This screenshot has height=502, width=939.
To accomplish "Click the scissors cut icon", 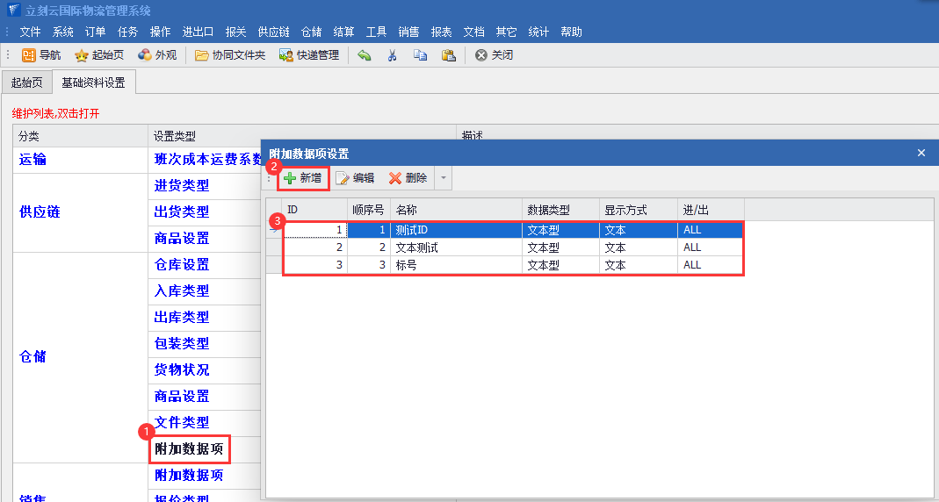I will [x=392, y=55].
